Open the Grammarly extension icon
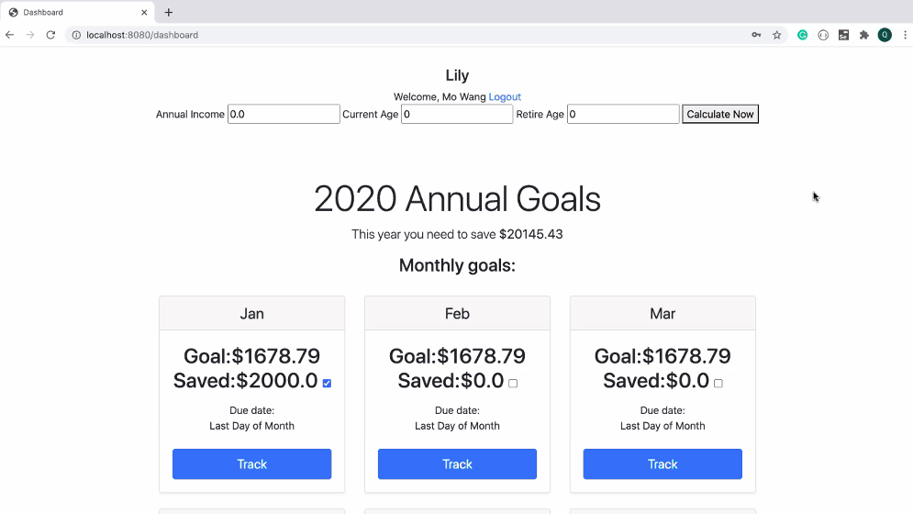The height and width of the screenshot is (514, 913). [x=803, y=35]
